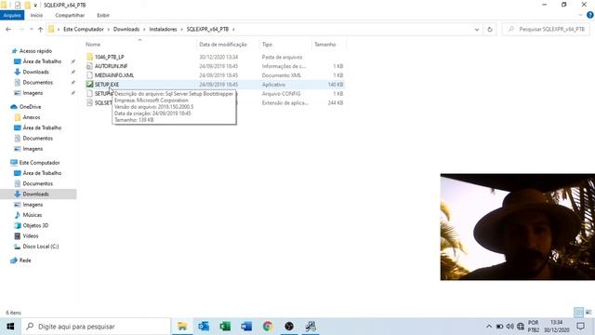Select Acesso rápido in the navigation pane
595x335 pixels.
35,51
